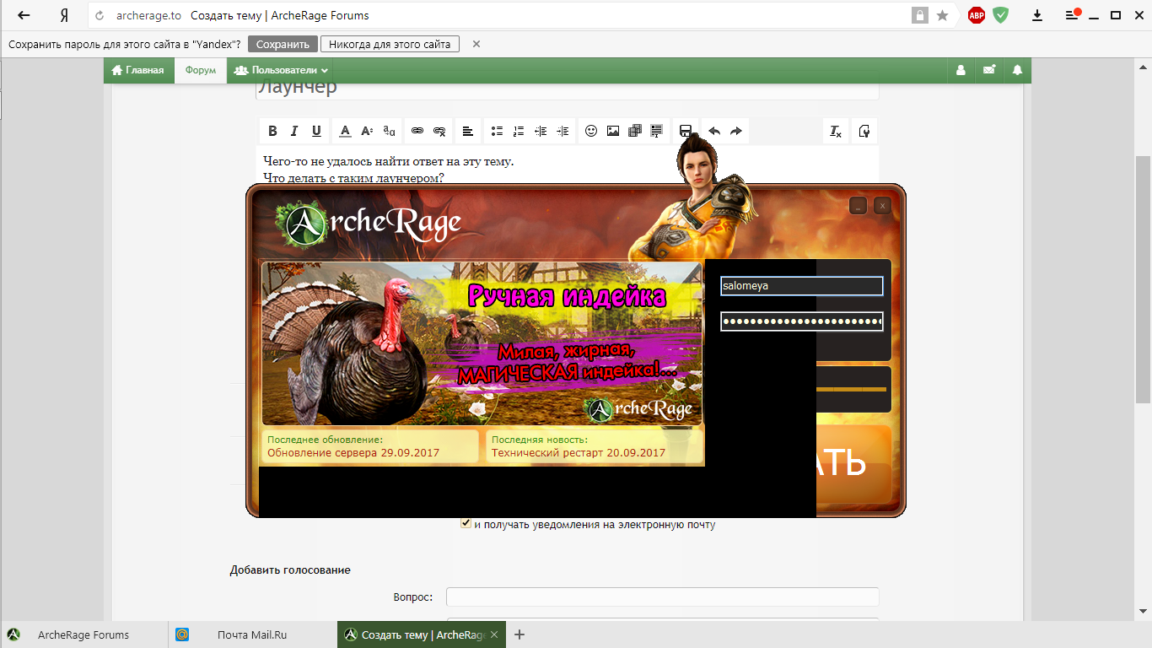Click the lock protection icon in address bar
This screenshot has width=1152, height=648.
(919, 15)
